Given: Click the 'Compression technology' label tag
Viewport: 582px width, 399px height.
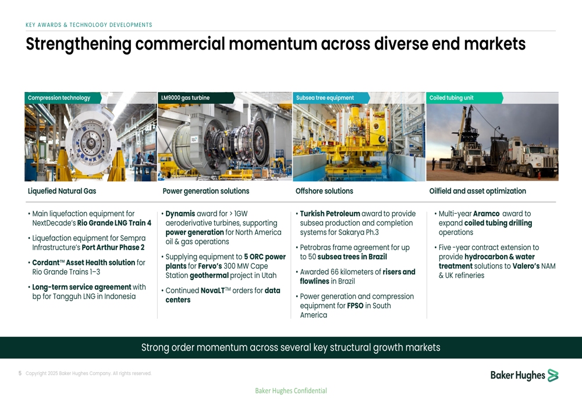Looking at the screenshot, I should [x=59, y=98].
